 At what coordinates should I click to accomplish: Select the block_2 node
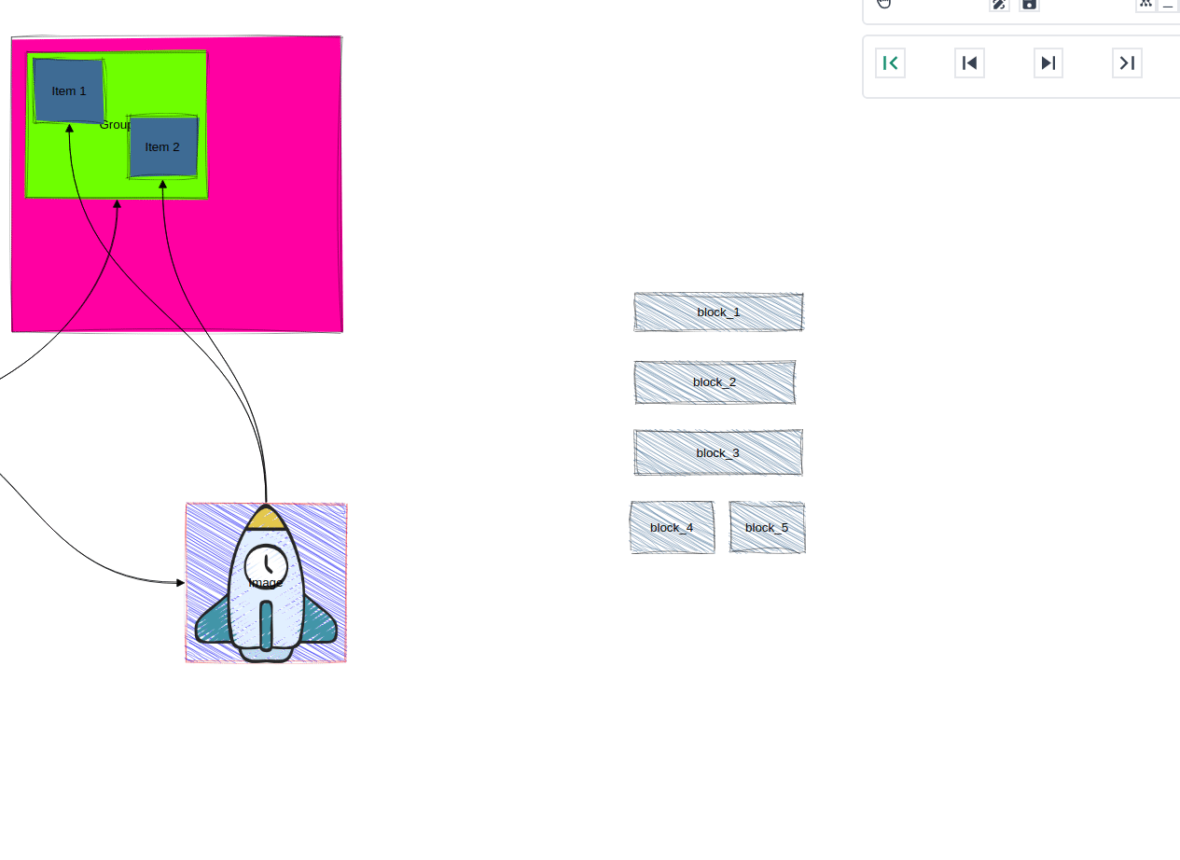point(715,381)
